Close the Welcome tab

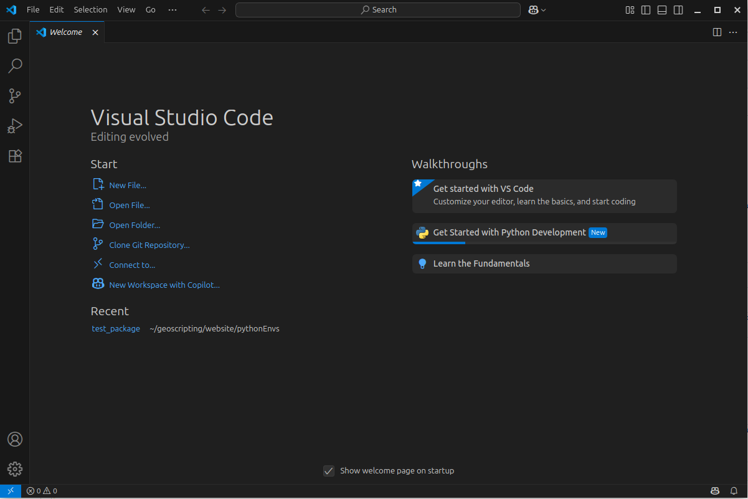click(95, 32)
